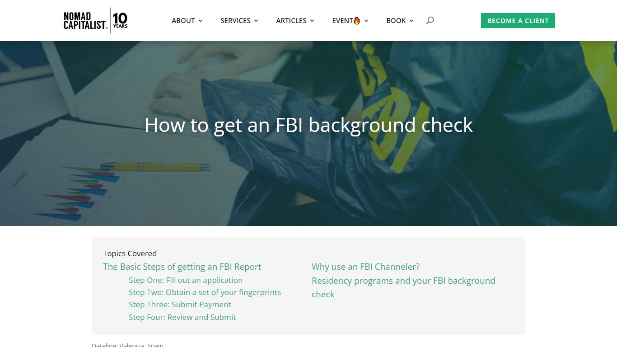Screen dimensions: 617x347
Task: Open the About menu item
Action: coord(183,20)
